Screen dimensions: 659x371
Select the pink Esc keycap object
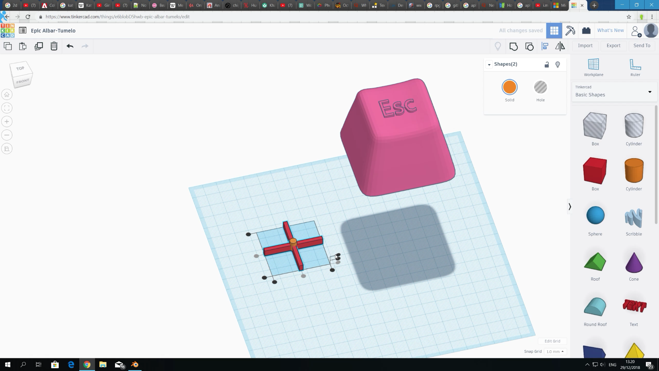(398, 137)
